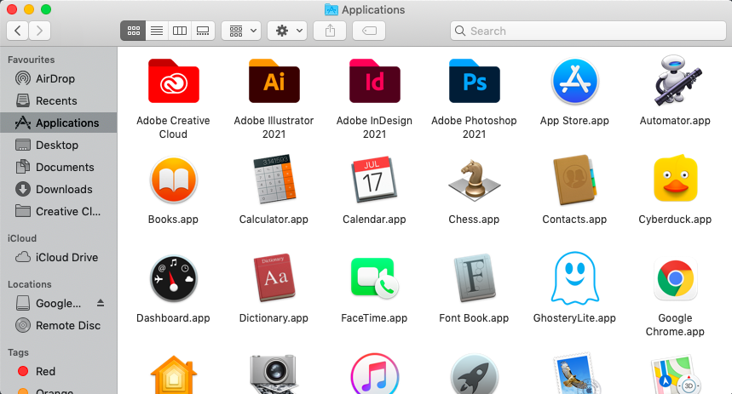Open the Adobe Photoshop 2021 folder
Viewport: 732px width, 394px height.
474,82
